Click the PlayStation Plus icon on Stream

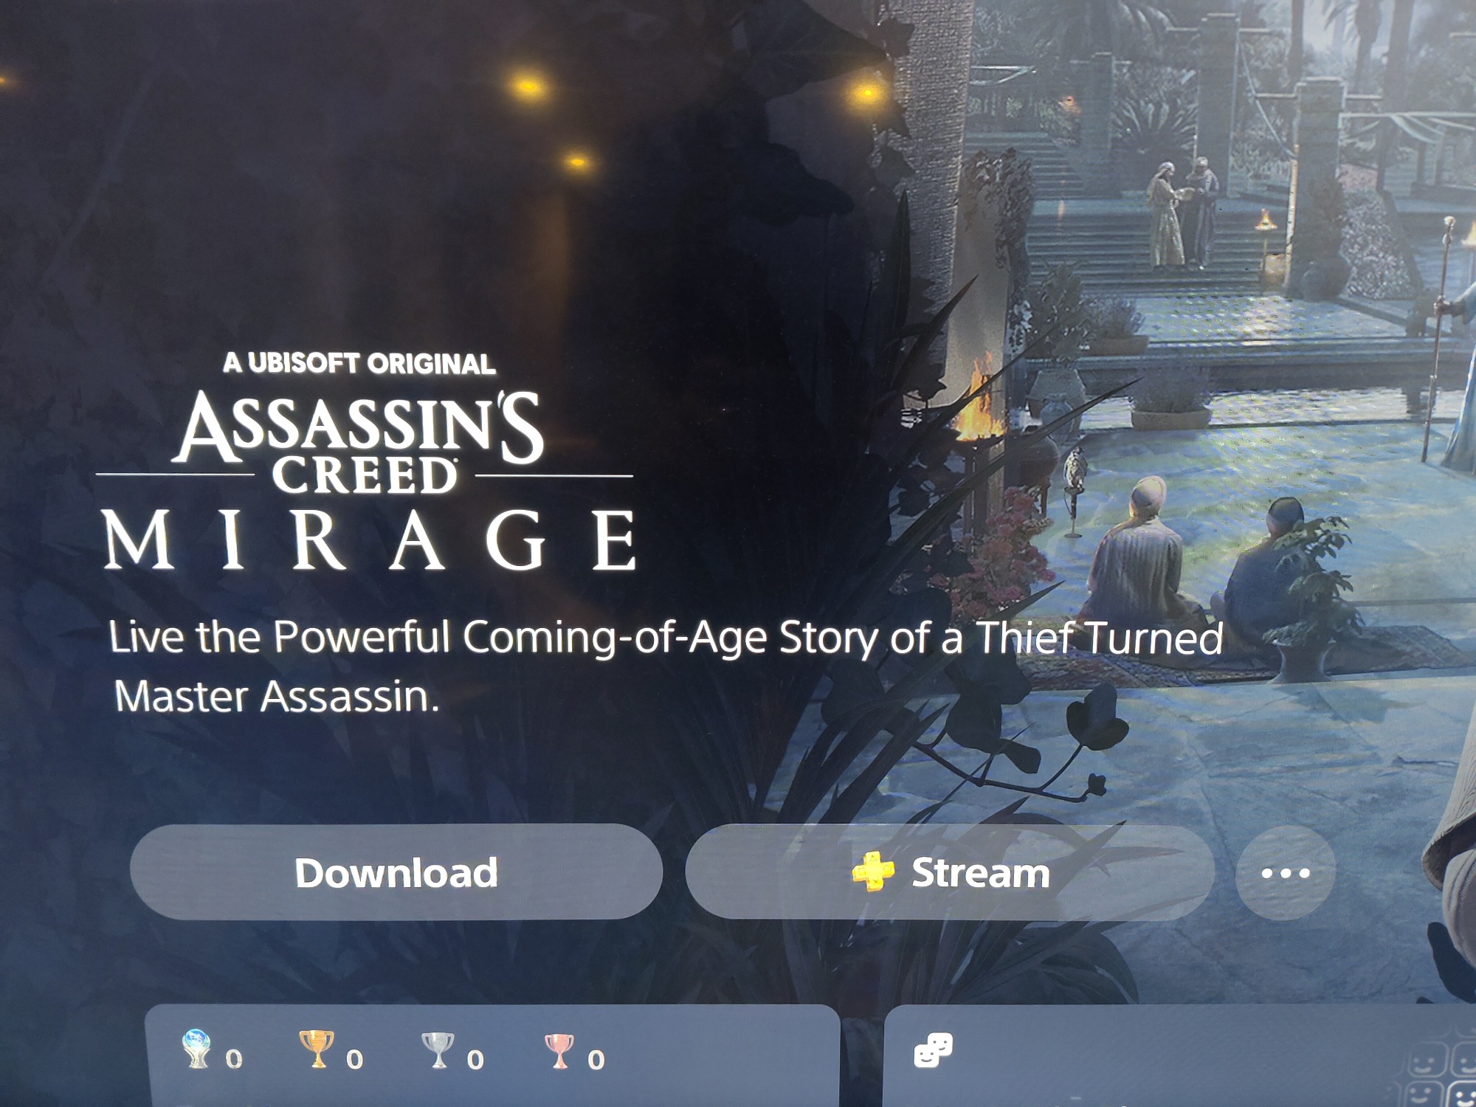[x=873, y=872]
